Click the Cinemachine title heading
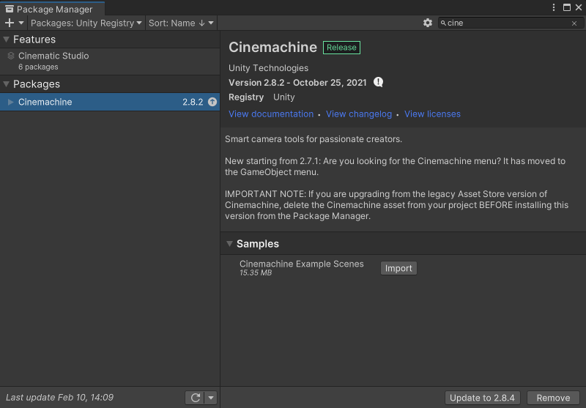This screenshot has height=408, width=586. click(272, 48)
